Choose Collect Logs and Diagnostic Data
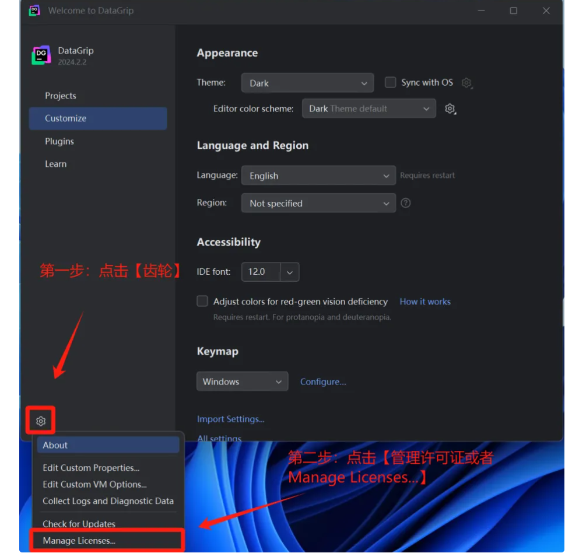 108,501
